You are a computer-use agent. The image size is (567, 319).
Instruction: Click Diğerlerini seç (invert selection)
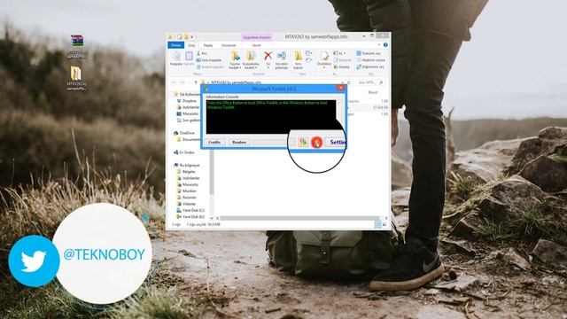[x=370, y=67]
